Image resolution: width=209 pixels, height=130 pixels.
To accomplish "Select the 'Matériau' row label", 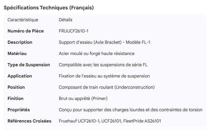I will point(18,53).
